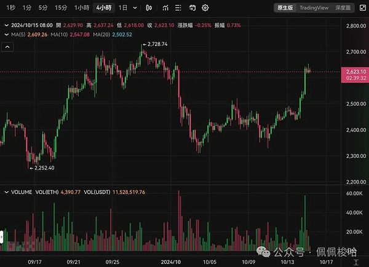Image resolution: width=369 pixels, height=267 pixels.
Task: Click the axis scale icon at bottom right
Action: (356, 262)
